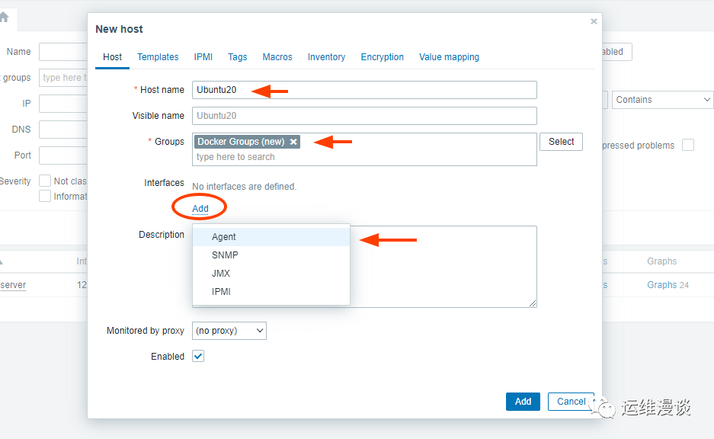
Task: Open the Graphs link in table row
Action: pos(661,285)
